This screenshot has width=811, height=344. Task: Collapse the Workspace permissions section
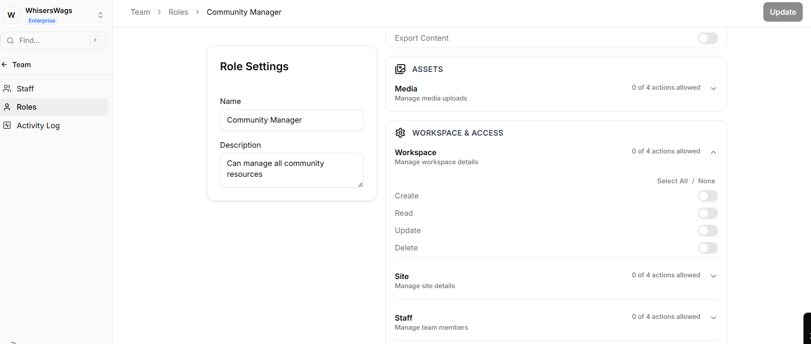coord(713,152)
